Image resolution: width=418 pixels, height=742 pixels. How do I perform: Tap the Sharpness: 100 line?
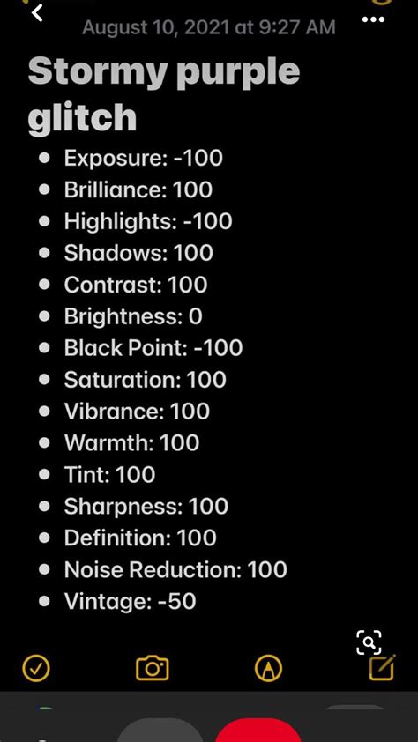click(x=146, y=507)
